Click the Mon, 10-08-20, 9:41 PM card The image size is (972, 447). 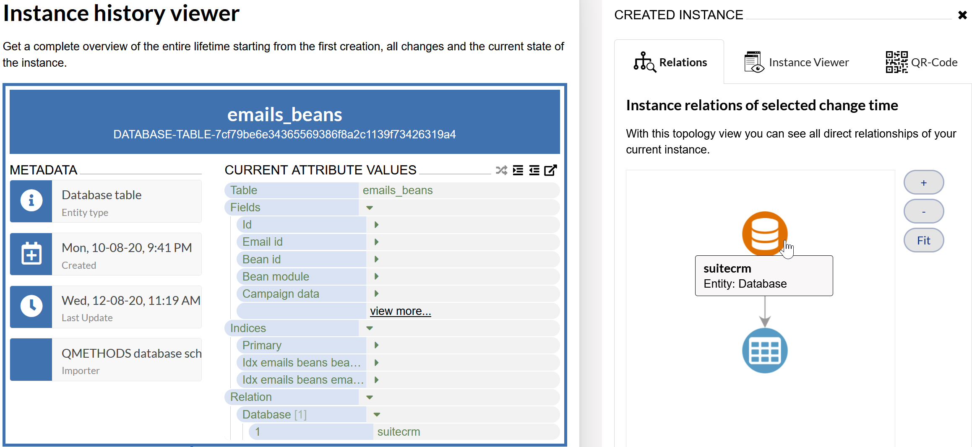(x=106, y=254)
